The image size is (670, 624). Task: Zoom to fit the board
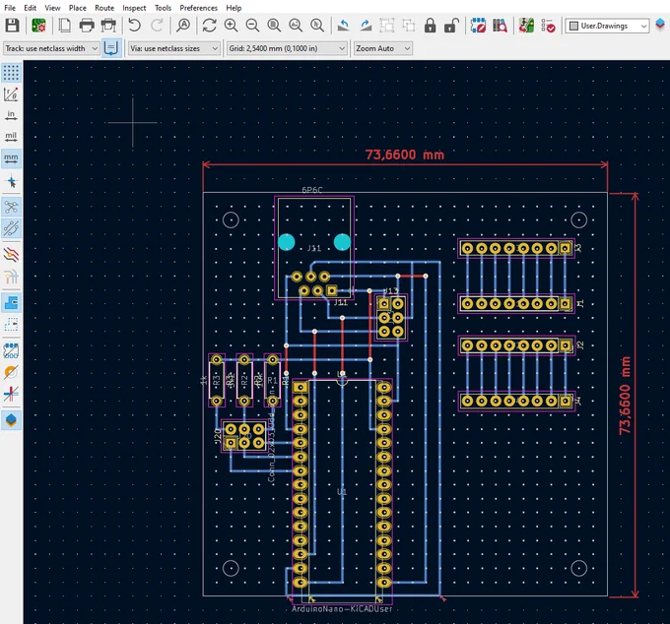click(x=274, y=26)
